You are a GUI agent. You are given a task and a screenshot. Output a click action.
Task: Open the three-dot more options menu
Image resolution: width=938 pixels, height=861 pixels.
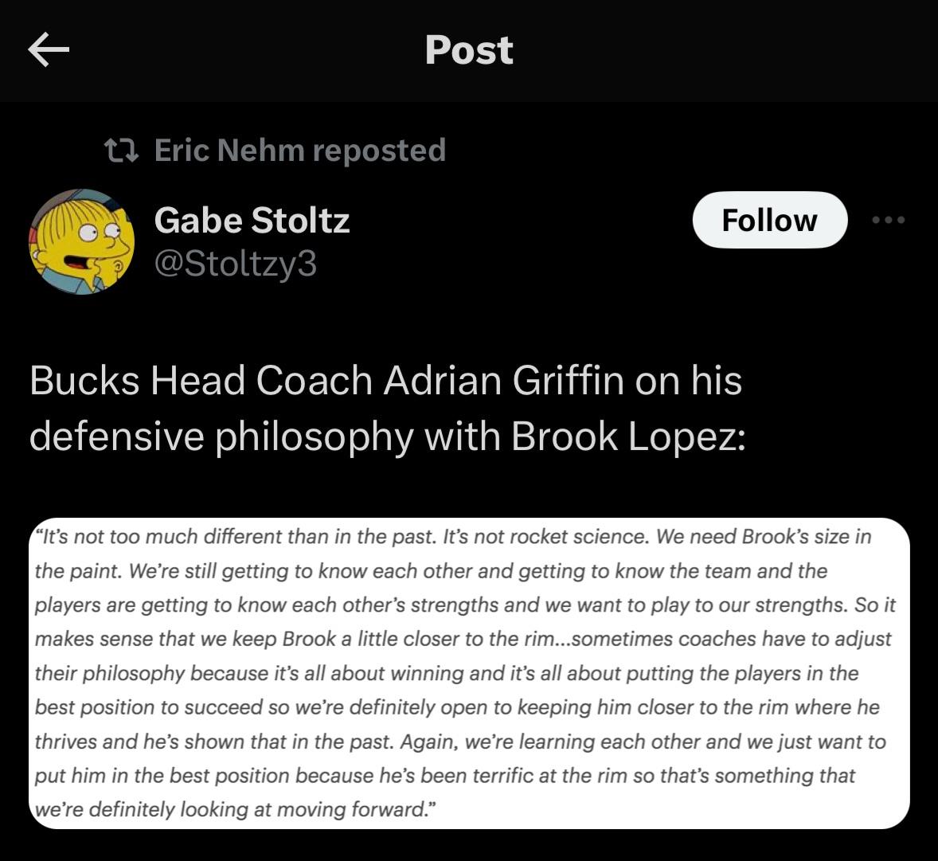[889, 220]
